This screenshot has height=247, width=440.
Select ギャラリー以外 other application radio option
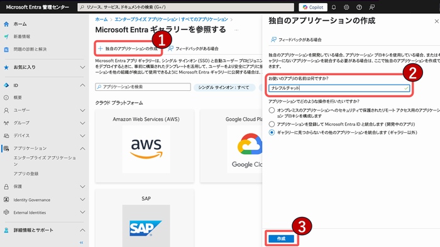tap(272, 132)
